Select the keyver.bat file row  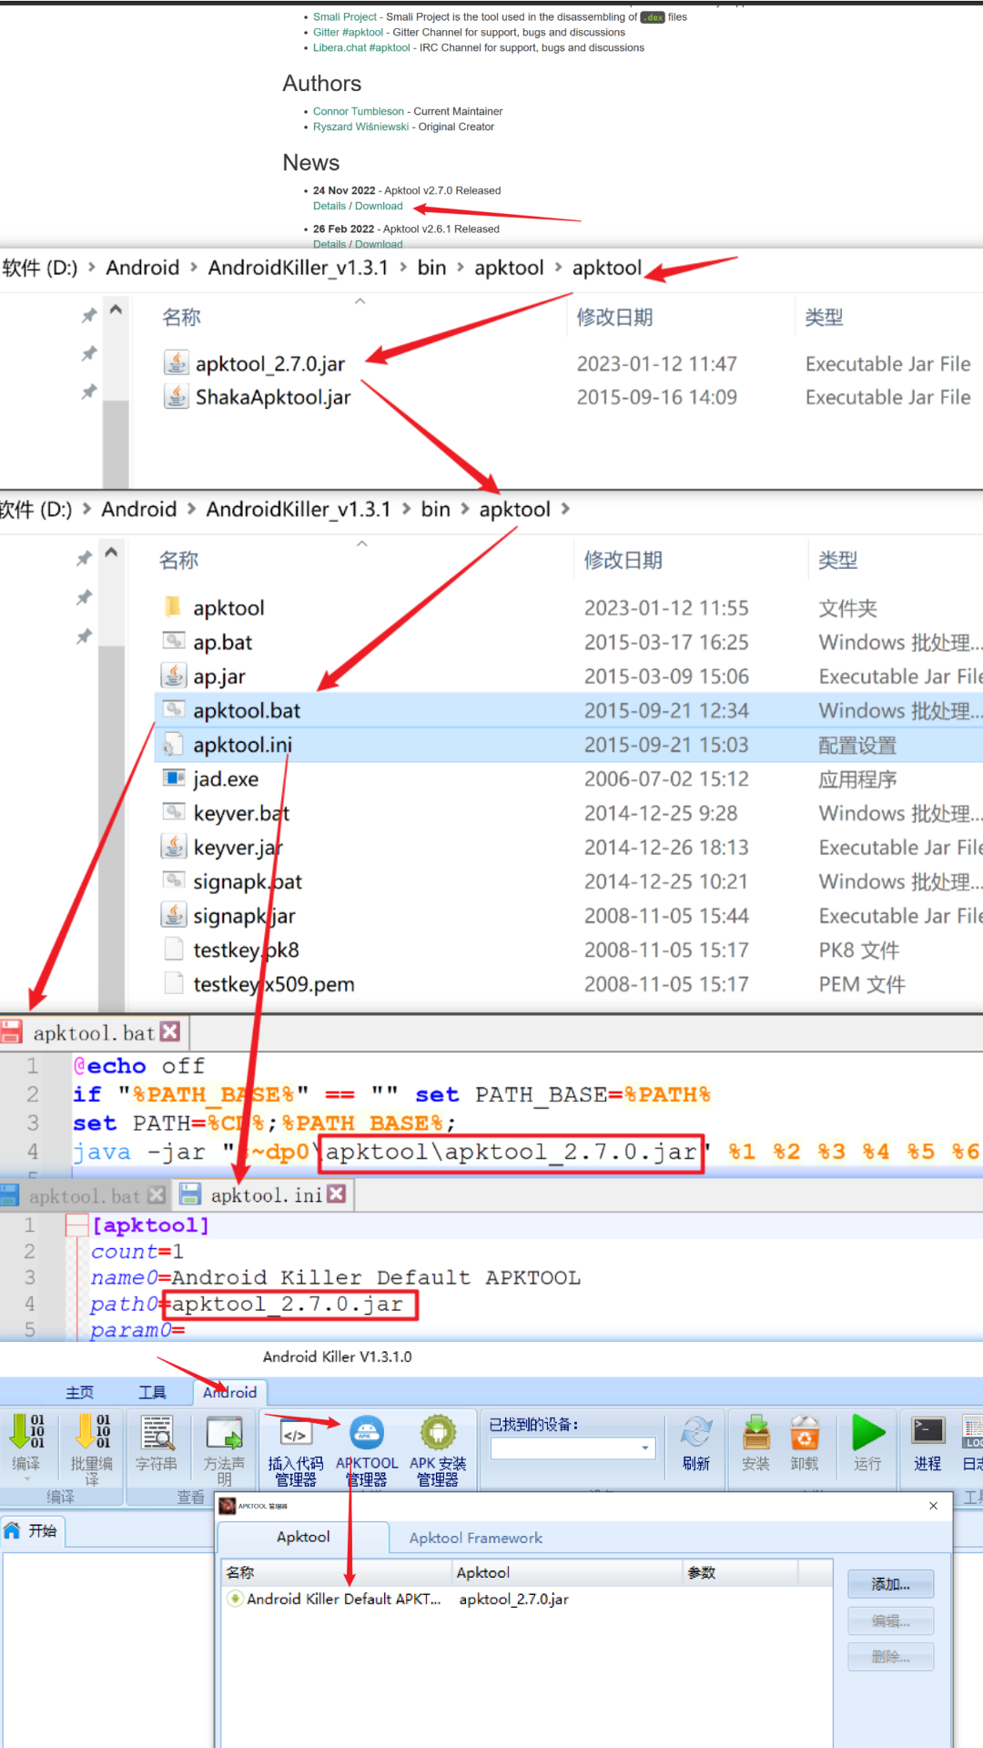point(569,813)
